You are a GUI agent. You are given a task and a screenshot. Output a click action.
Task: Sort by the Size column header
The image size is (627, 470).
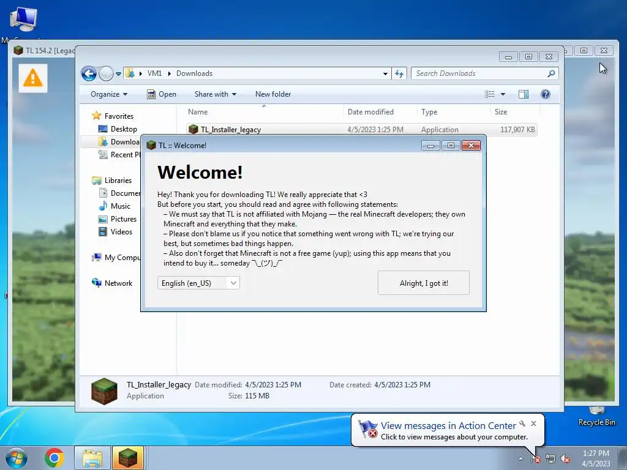(x=515, y=112)
